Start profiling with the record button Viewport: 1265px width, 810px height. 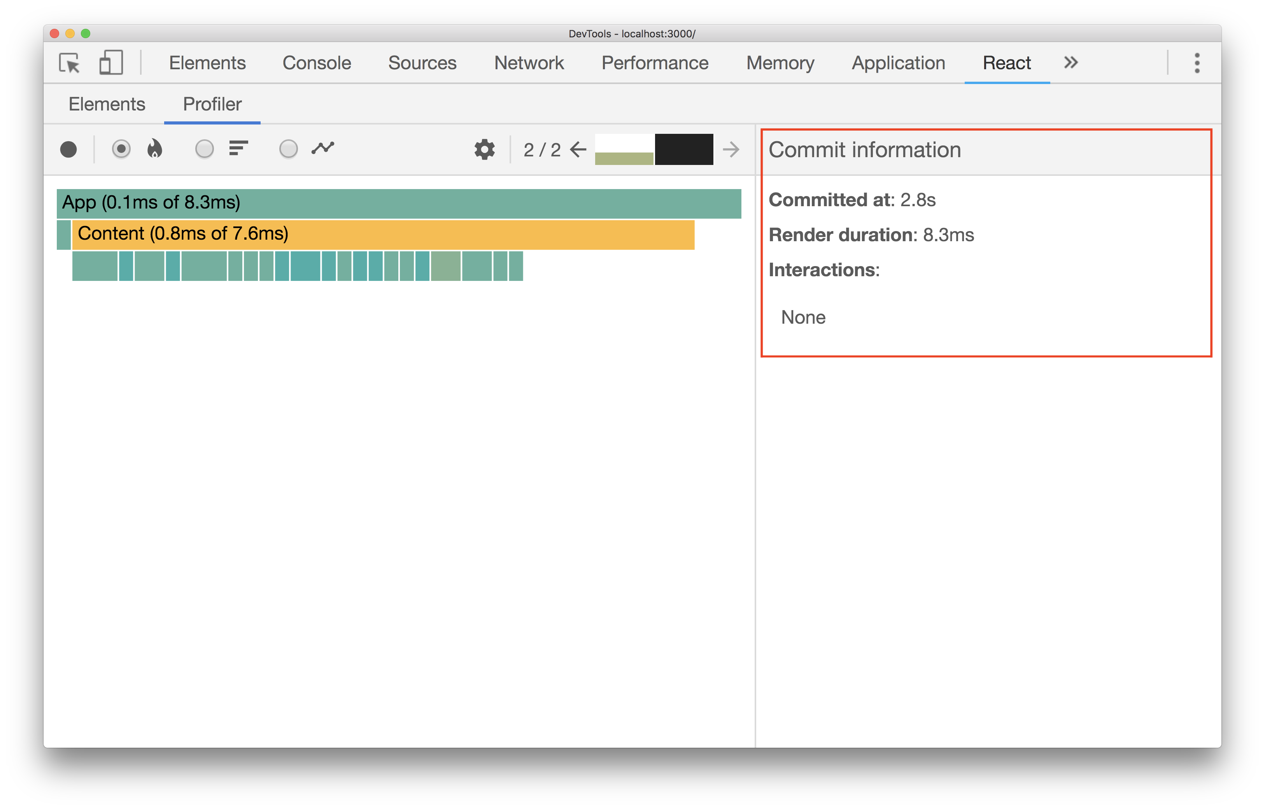(69, 149)
